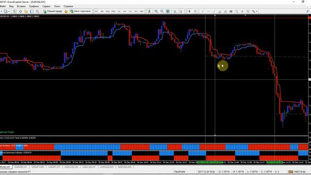
Task: Switch to the EURUSD,H1 chart tab
Action: [21, 167]
